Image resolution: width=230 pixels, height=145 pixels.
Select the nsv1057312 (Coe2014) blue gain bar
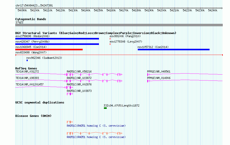coord(173,50)
